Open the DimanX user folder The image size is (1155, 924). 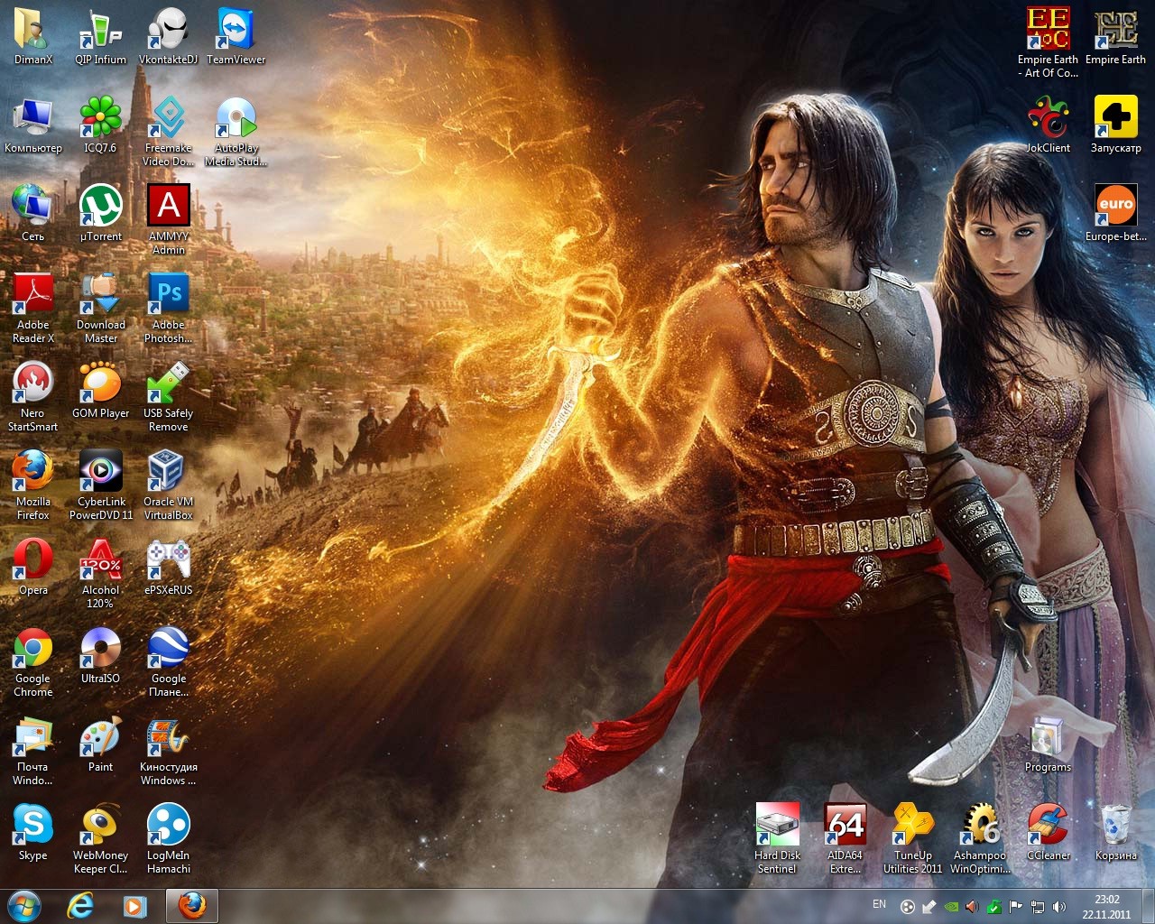(33, 36)
